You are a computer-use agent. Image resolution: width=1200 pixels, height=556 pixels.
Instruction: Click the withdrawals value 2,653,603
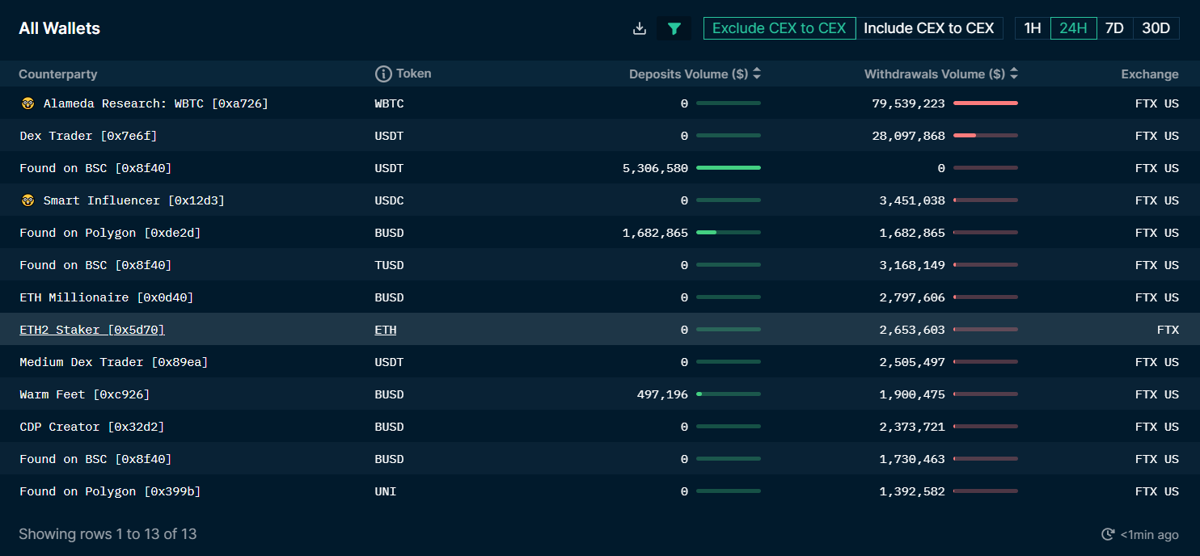tap(912, 330)
